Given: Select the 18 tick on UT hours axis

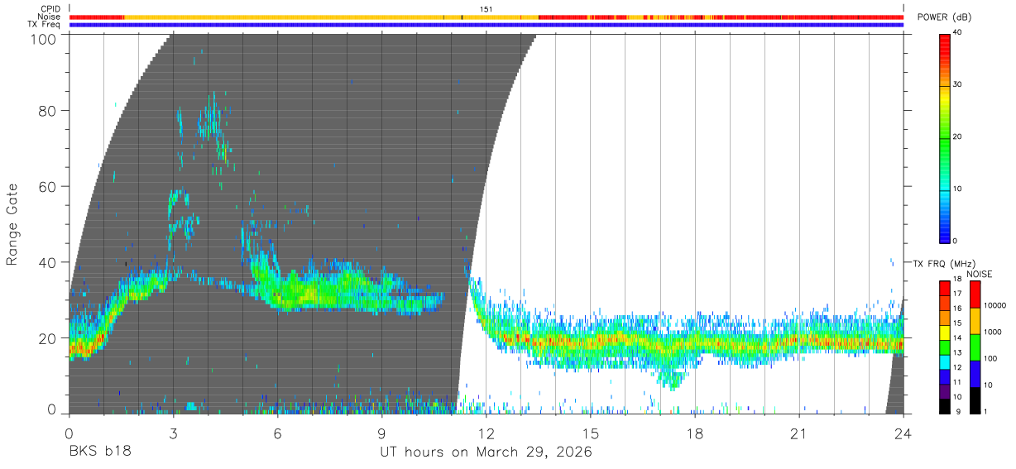Looking at the screenshot, I should [x=695, y=433].
